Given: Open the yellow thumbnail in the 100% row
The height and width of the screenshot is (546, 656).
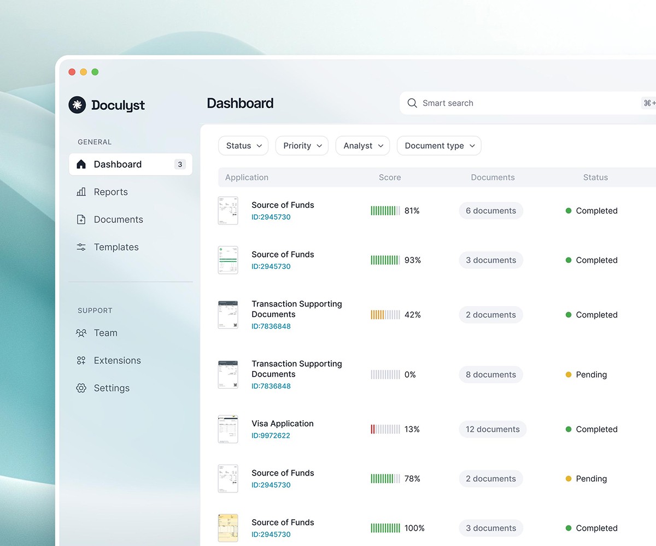Looking at the screenshot, I should coord(228,527).
